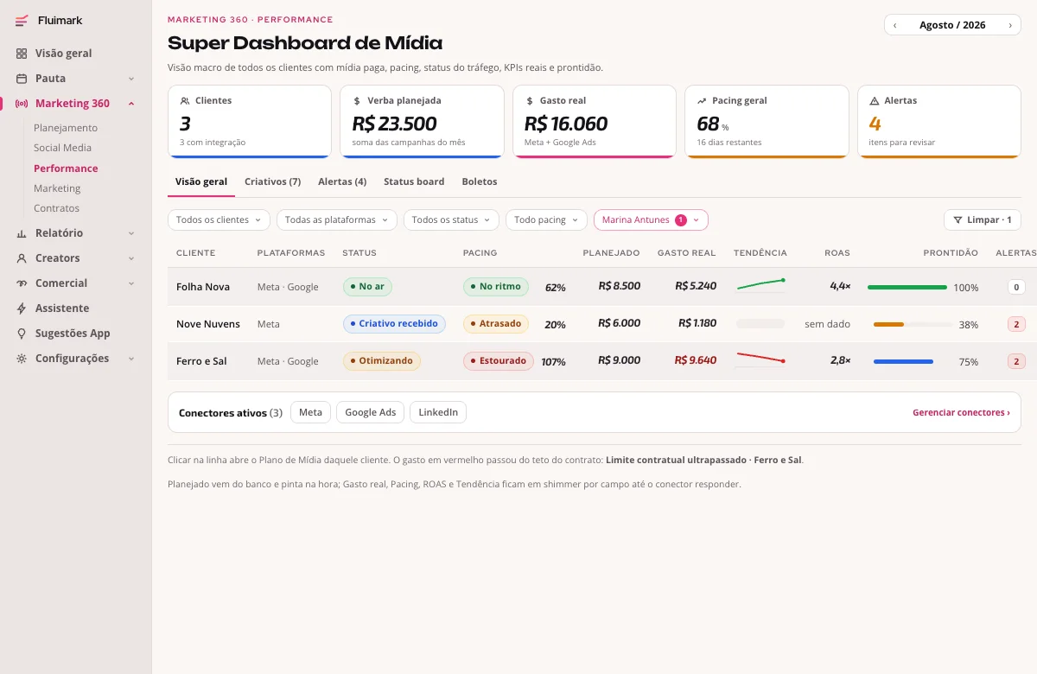Screen dimensions: 1037x674
Task: Click the Google Ads connector chip
Action: click(x=370, y=413)
